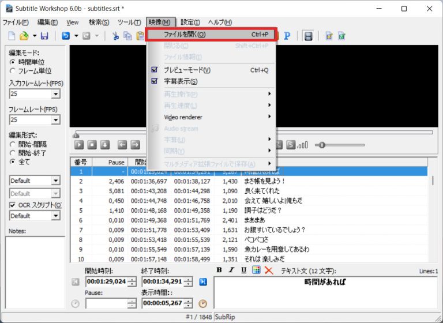Select 開始-間隔 edit format radio
This screenshot has height=323, width=443.
(x=13, y=144)
